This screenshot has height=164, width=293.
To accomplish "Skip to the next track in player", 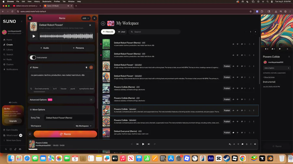I will pos(149,144).
